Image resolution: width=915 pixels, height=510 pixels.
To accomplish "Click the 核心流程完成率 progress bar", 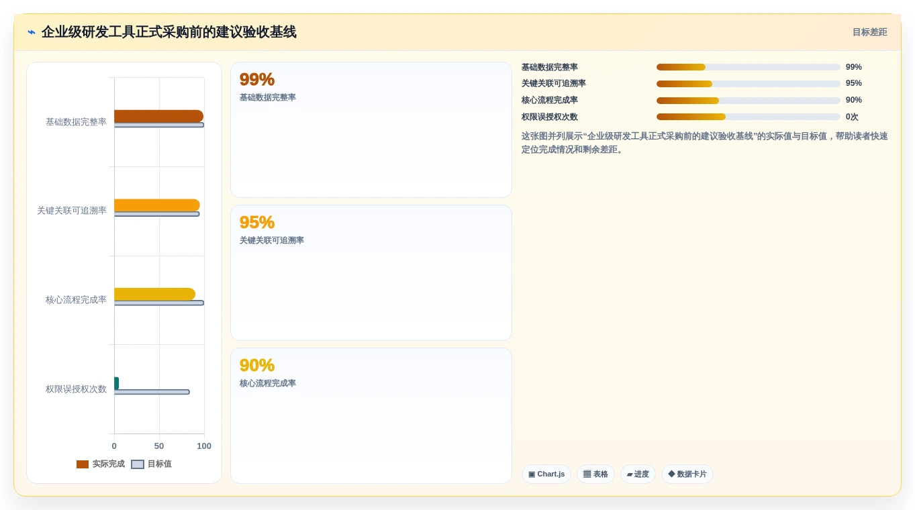I will (749, 101).
